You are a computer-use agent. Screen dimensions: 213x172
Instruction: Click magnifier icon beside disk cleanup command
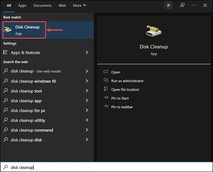pos(6,130)
